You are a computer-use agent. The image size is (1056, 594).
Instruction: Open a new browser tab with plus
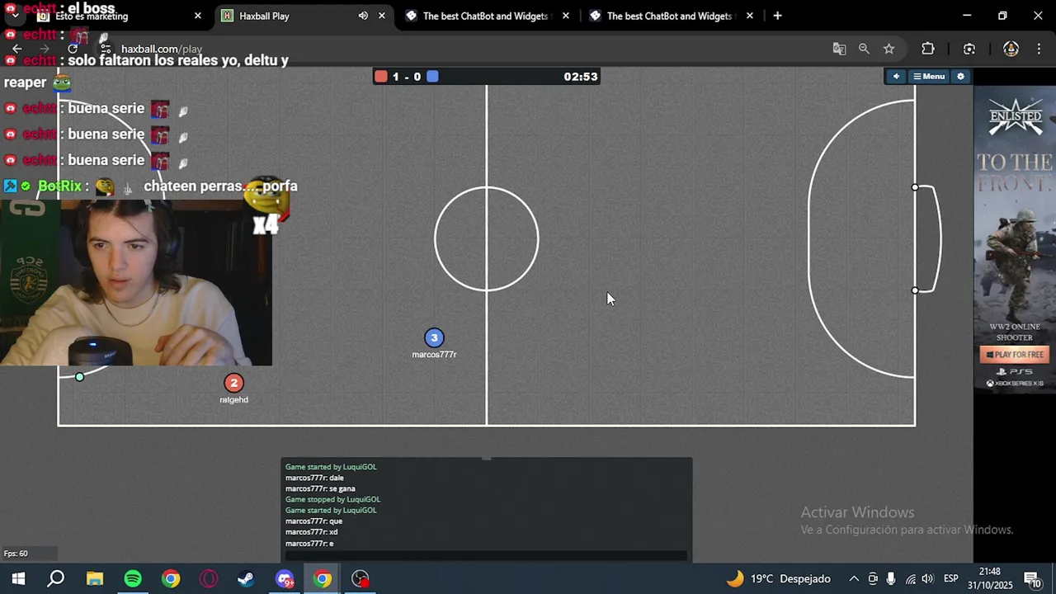coord(777,16)
